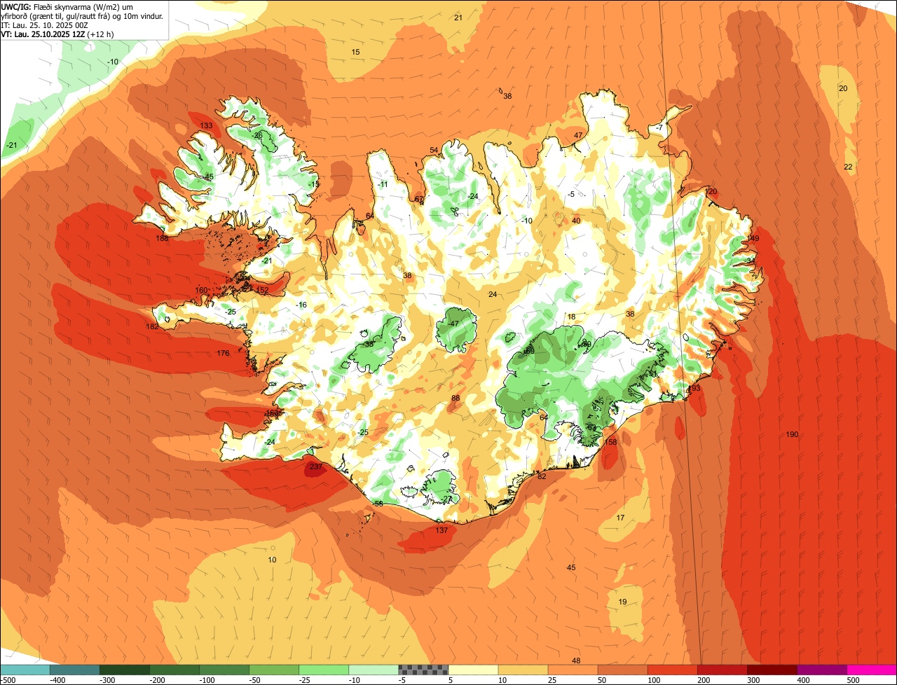Click the map value "19" in the southern sea
Screen dimensions: 897x685
(622, 602)
